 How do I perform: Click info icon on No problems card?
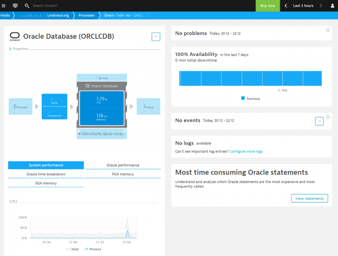[328, 30]
